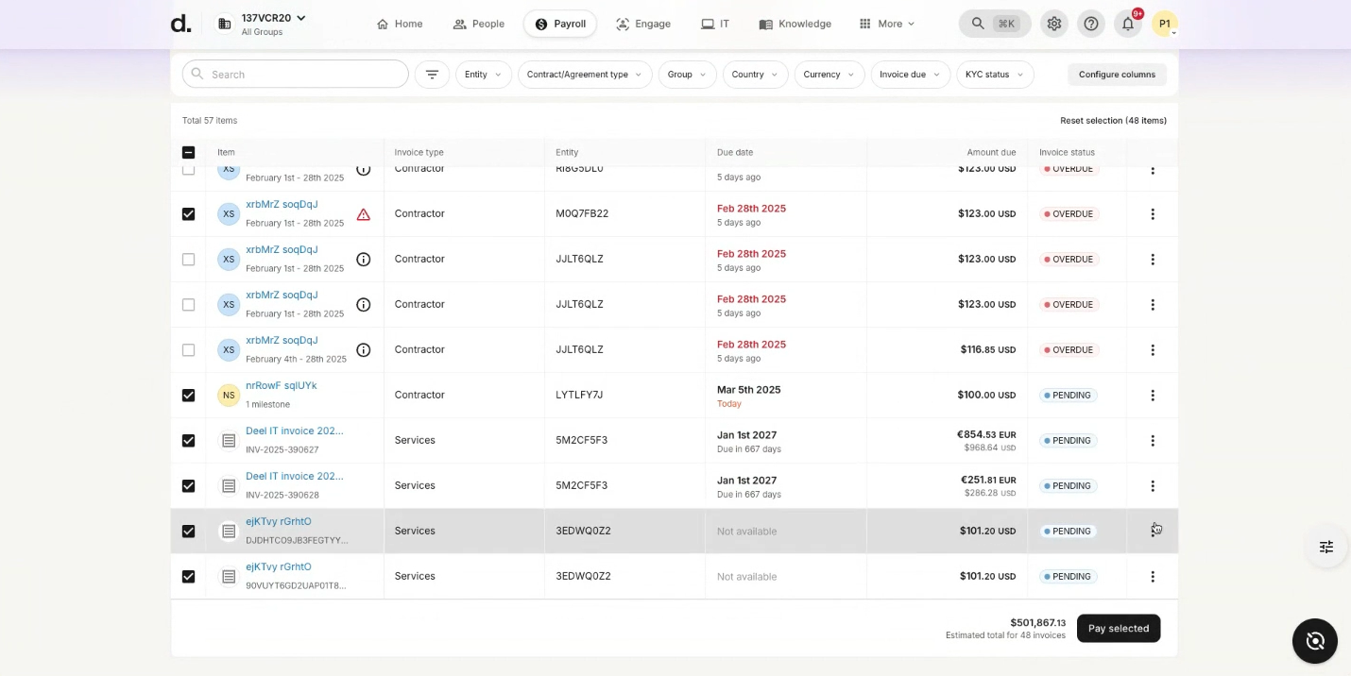
Task: Click the NS avatar for nrRowF sqlUYk
Action: pos(229,396)
